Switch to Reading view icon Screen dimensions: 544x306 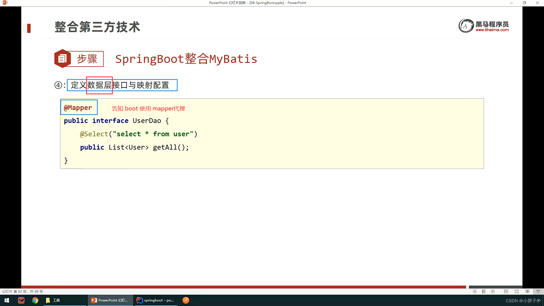pos(527,291)
